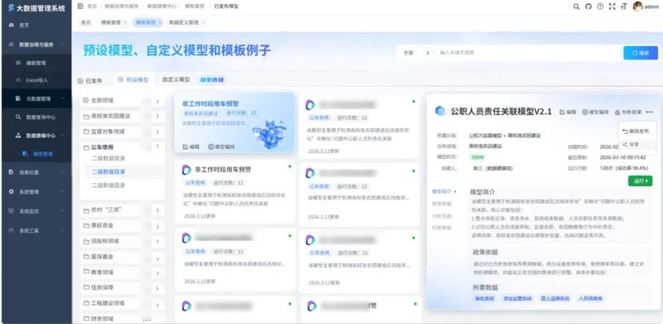Click 模型编排 in the model detail header
This screenshot has width=663, height=324.
(595, 112)
